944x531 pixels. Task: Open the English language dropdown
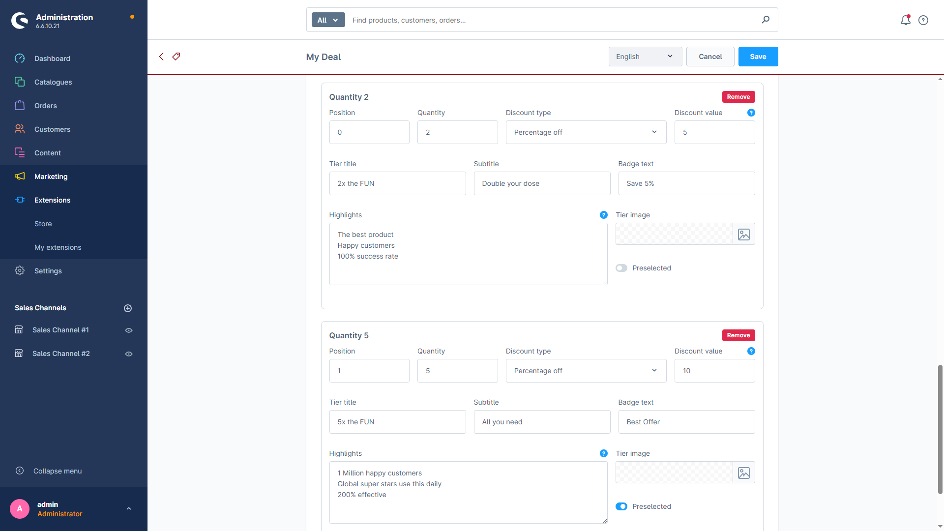tap(645, 57)
